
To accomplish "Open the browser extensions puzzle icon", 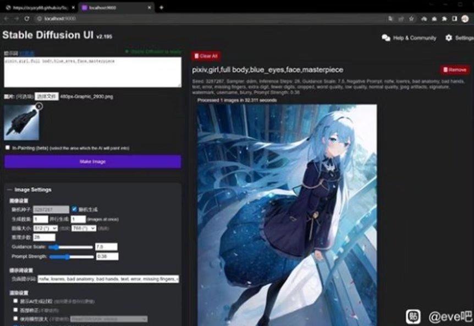I will tap(444, 19).
